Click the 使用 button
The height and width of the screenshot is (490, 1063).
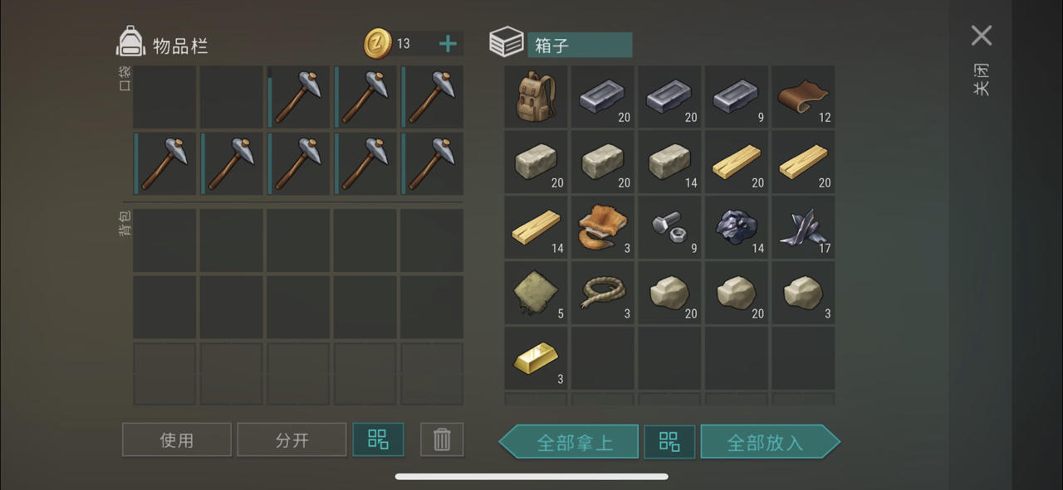(177, 439)
